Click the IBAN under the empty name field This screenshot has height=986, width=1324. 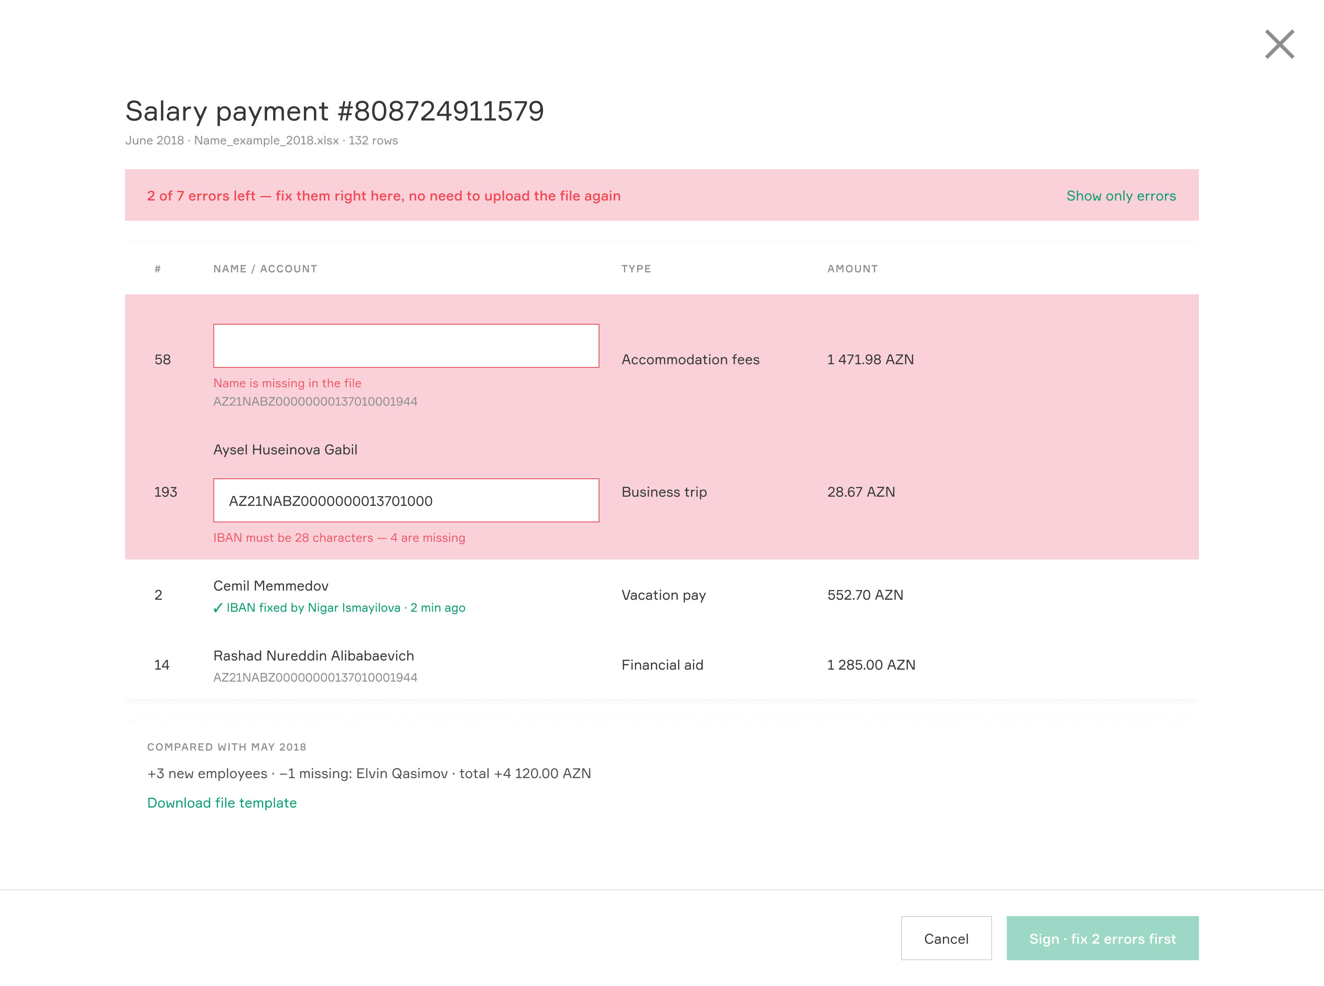pos(315,401)
